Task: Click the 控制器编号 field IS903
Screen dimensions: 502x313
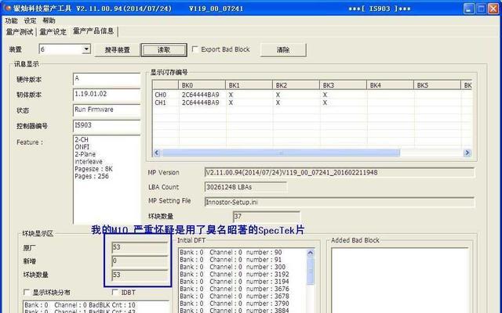Action: [x=107, y=125]
